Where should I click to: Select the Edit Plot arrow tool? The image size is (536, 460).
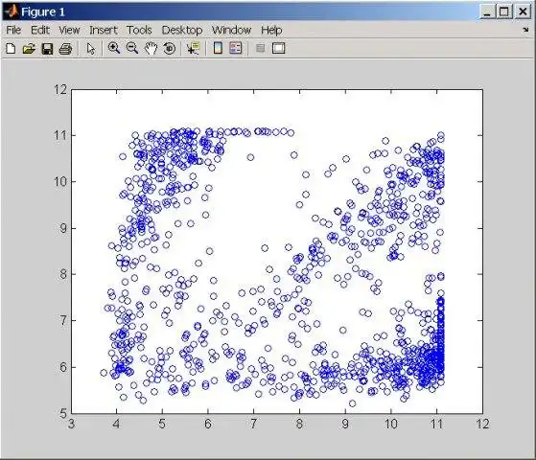coord(90,49)
